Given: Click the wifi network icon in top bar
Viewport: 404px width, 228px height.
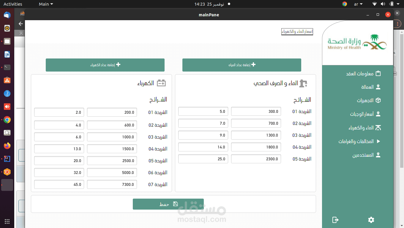Looking at the screenshot, I should (x=375, y=4).
